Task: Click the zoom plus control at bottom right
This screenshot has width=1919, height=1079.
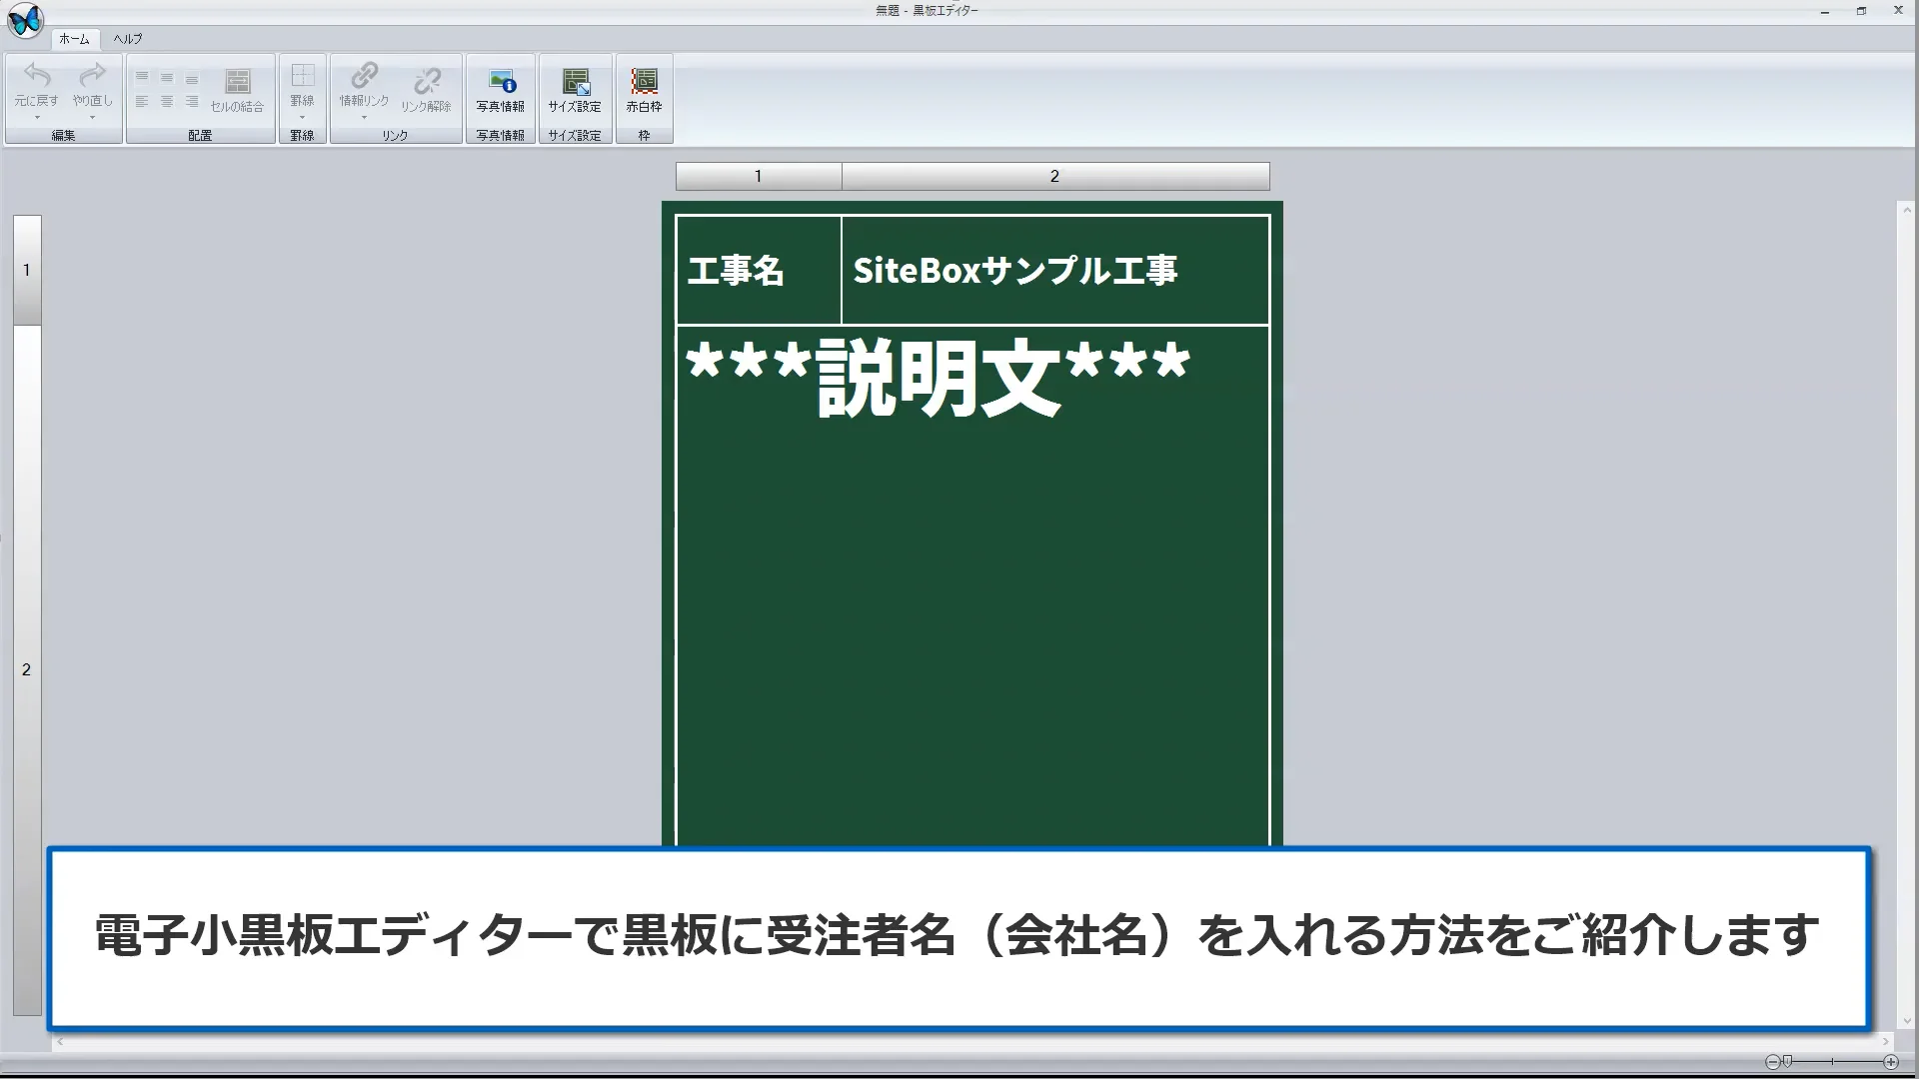Action: point(1891,1061)
